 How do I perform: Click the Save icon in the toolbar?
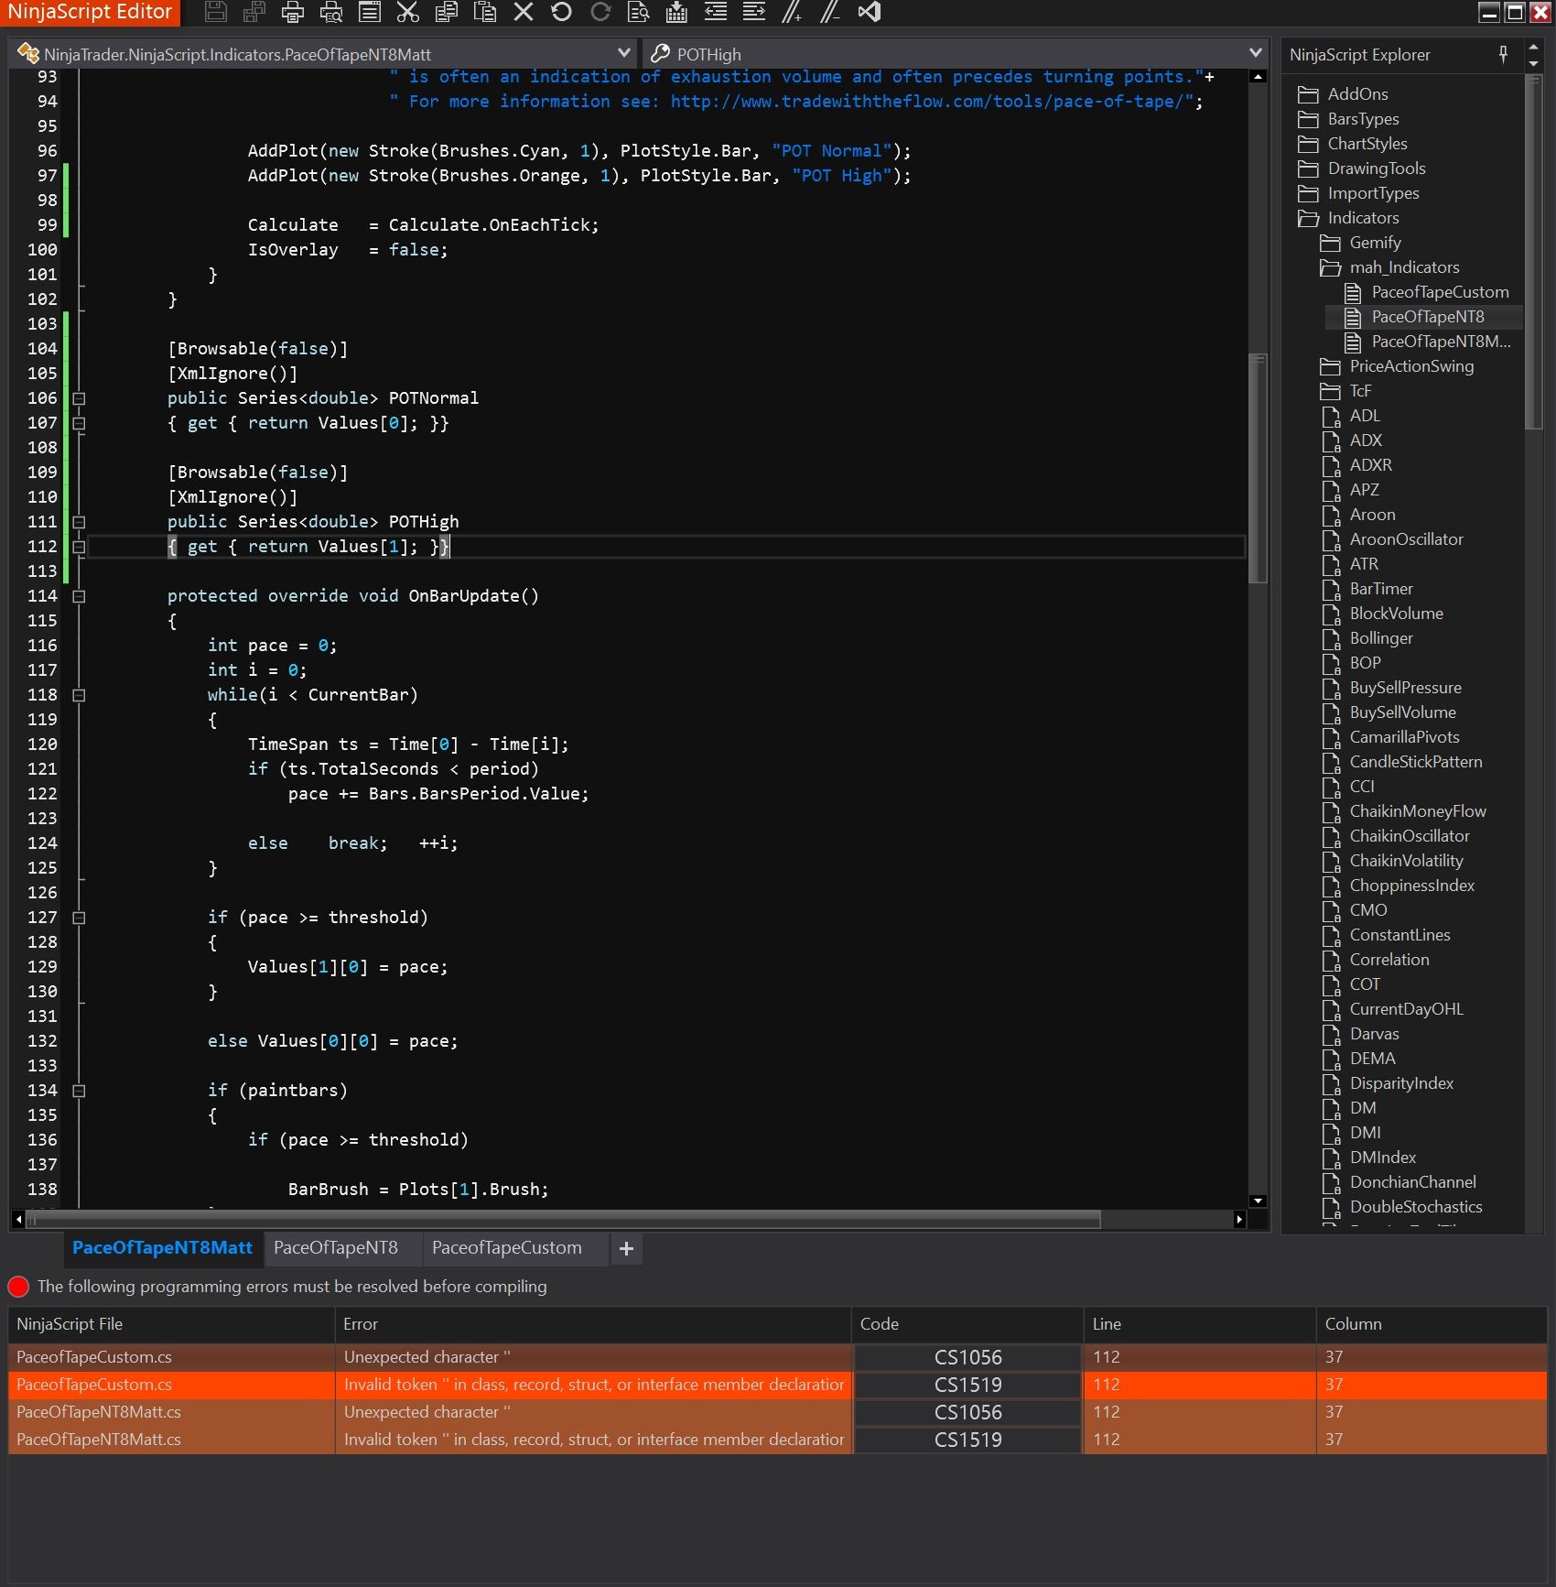[x=216, y=12]
